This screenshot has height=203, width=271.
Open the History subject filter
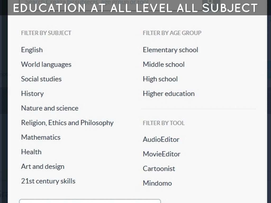click(x=32, y=94)
